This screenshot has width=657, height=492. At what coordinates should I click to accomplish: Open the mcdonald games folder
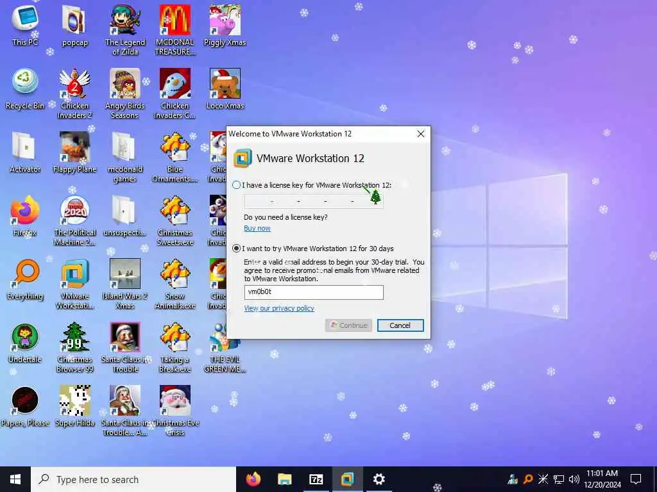point(125,158)
